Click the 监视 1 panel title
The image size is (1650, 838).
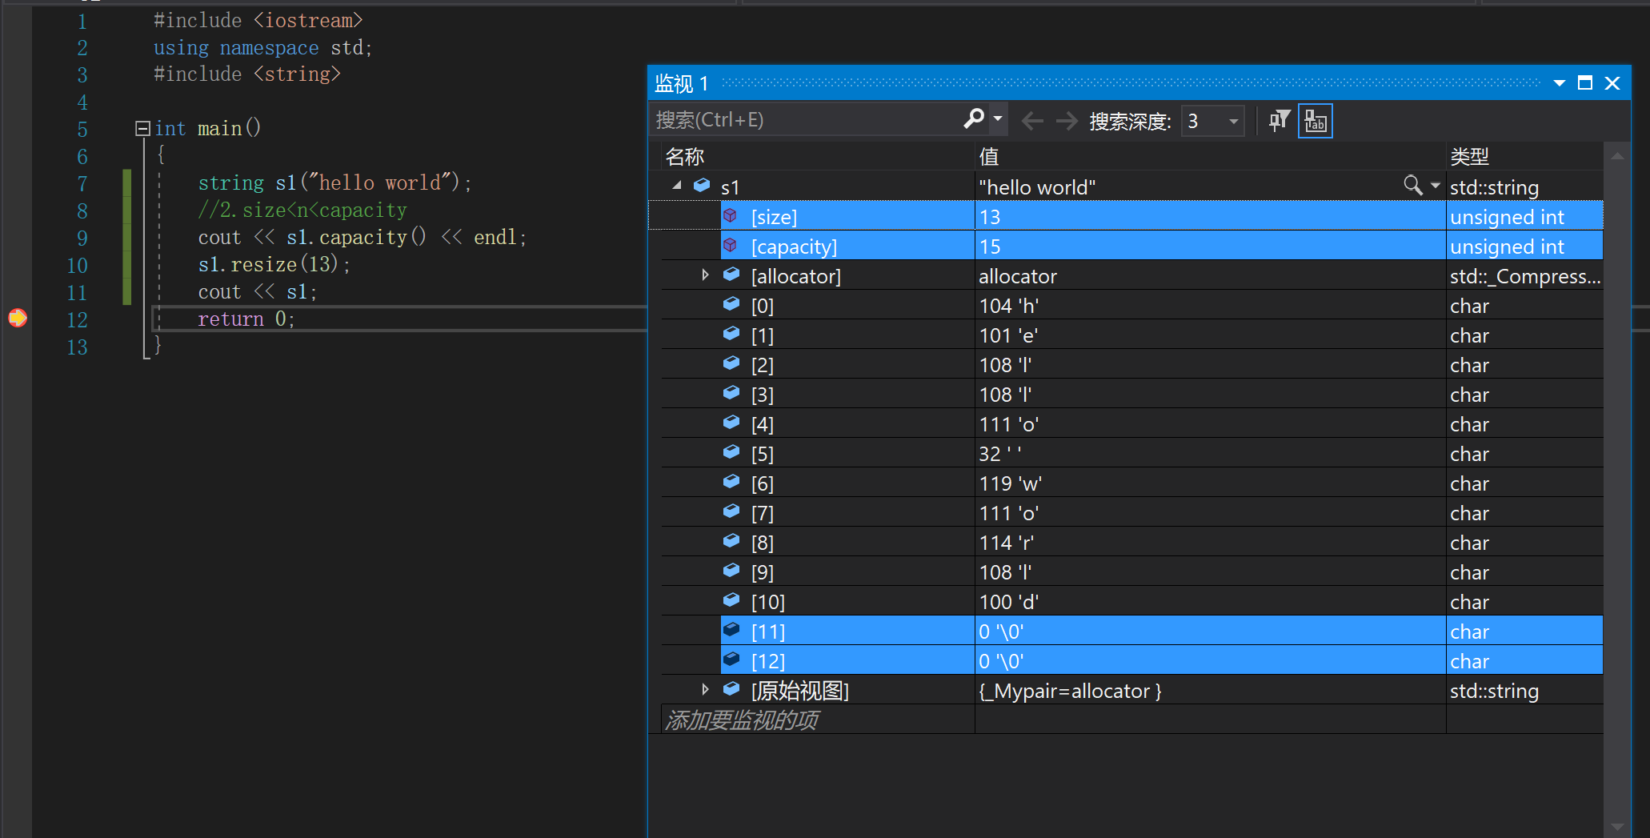coord(681,83)
